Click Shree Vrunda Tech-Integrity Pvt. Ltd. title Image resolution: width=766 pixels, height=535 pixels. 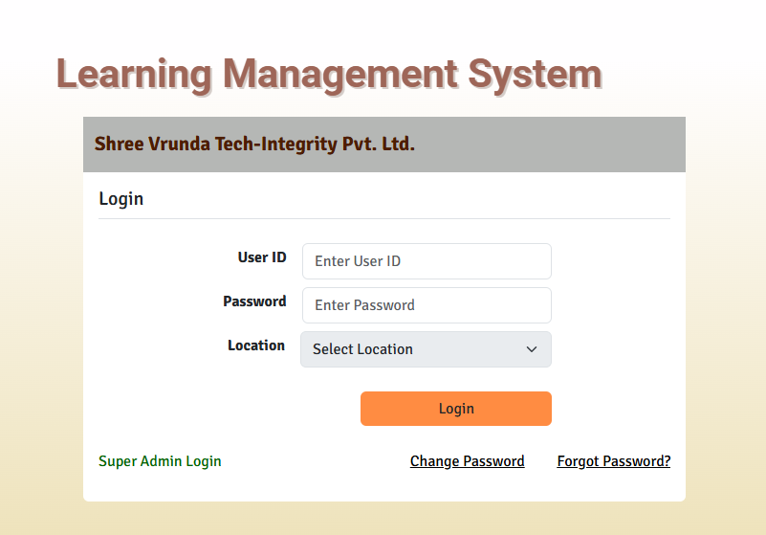(254, 144)
